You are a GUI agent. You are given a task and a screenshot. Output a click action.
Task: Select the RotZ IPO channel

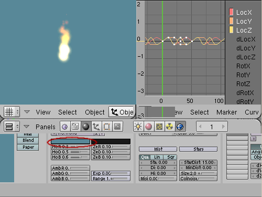(243, 84)
